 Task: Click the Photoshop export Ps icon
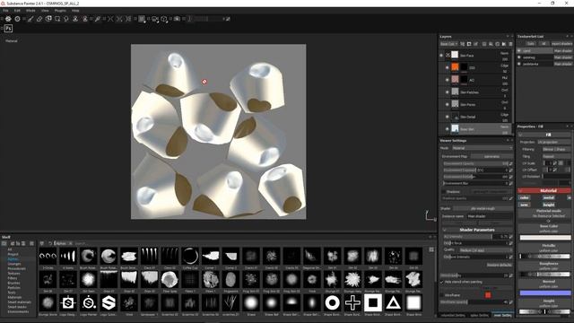pos(8,28)
